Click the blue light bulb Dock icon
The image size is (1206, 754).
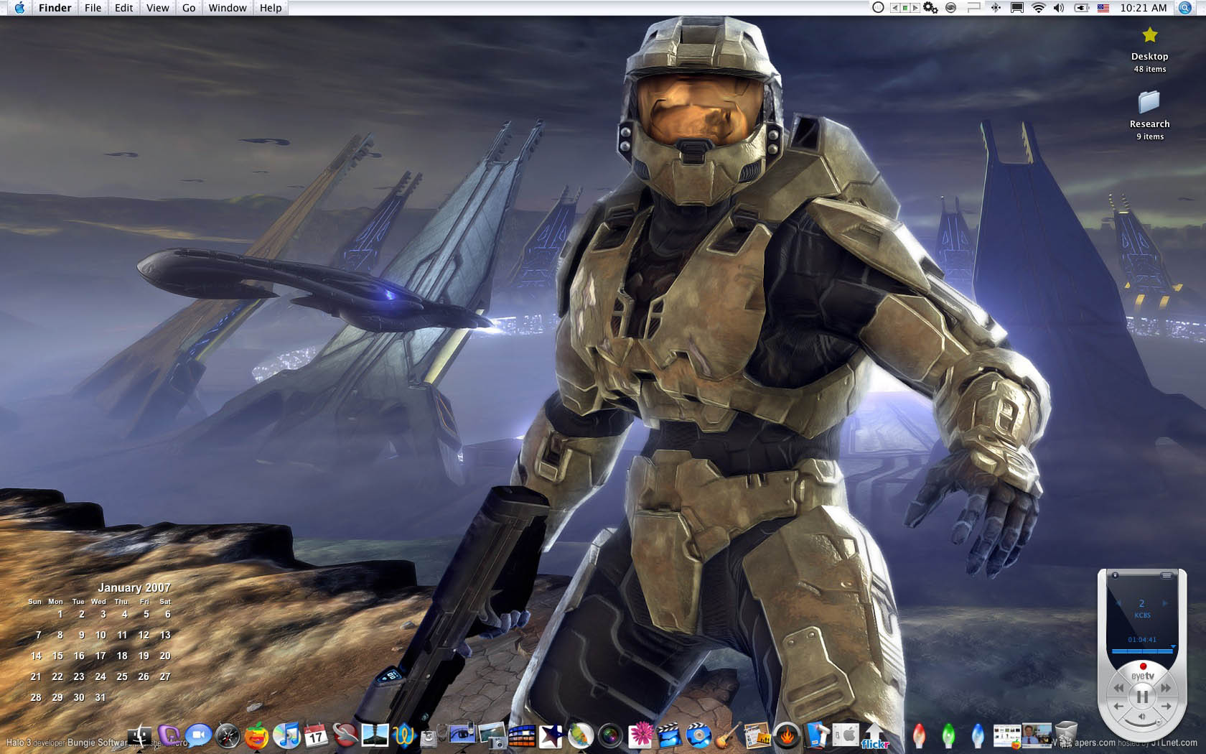tap(978, 737)
